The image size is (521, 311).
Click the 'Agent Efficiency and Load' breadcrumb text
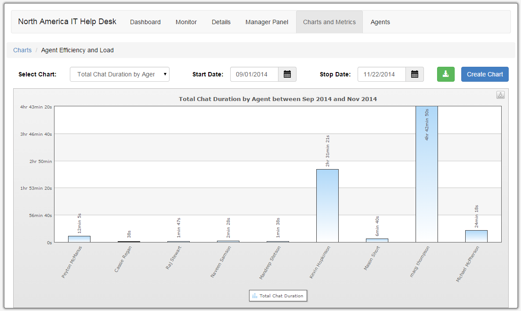coord(77,50)
